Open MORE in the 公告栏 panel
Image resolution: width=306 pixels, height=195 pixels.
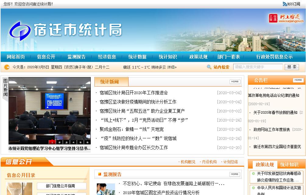298,80
